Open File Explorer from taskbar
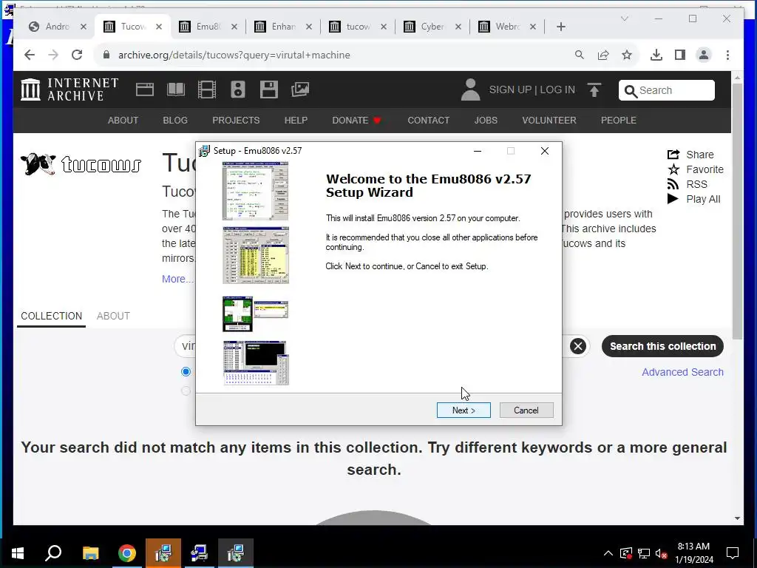 (x=90, y=553)
